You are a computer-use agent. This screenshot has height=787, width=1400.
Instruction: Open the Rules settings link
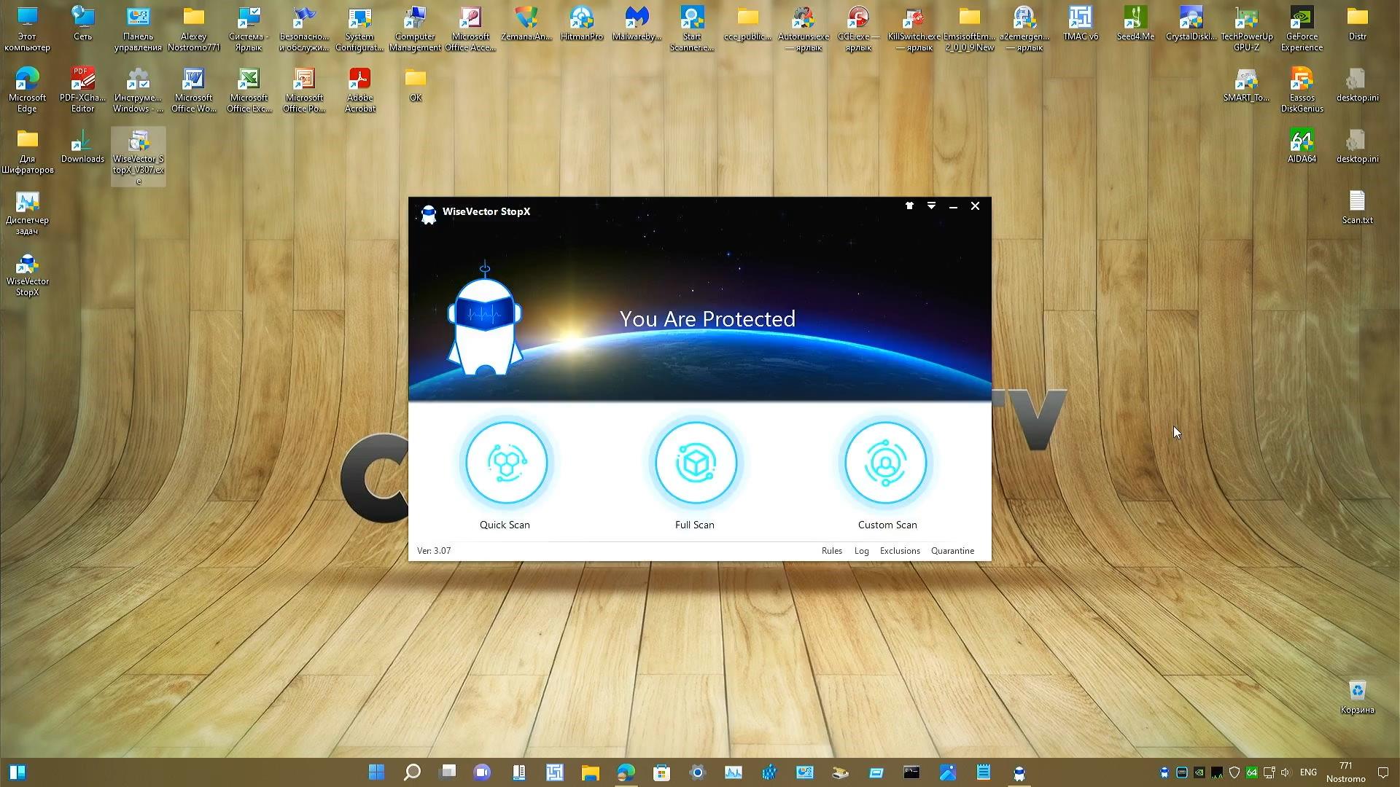pyautogui.click(x=831, y=551)
